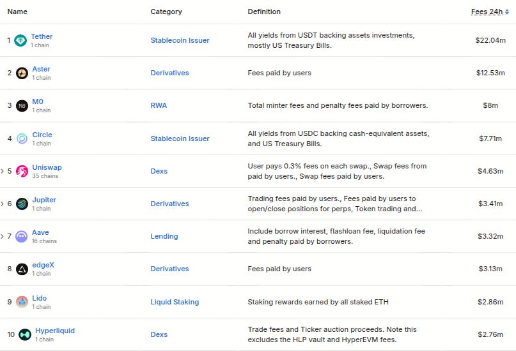Screen dimensions: 516x351
Task: Click the edgeX logo icon
Action: [22, 269]
